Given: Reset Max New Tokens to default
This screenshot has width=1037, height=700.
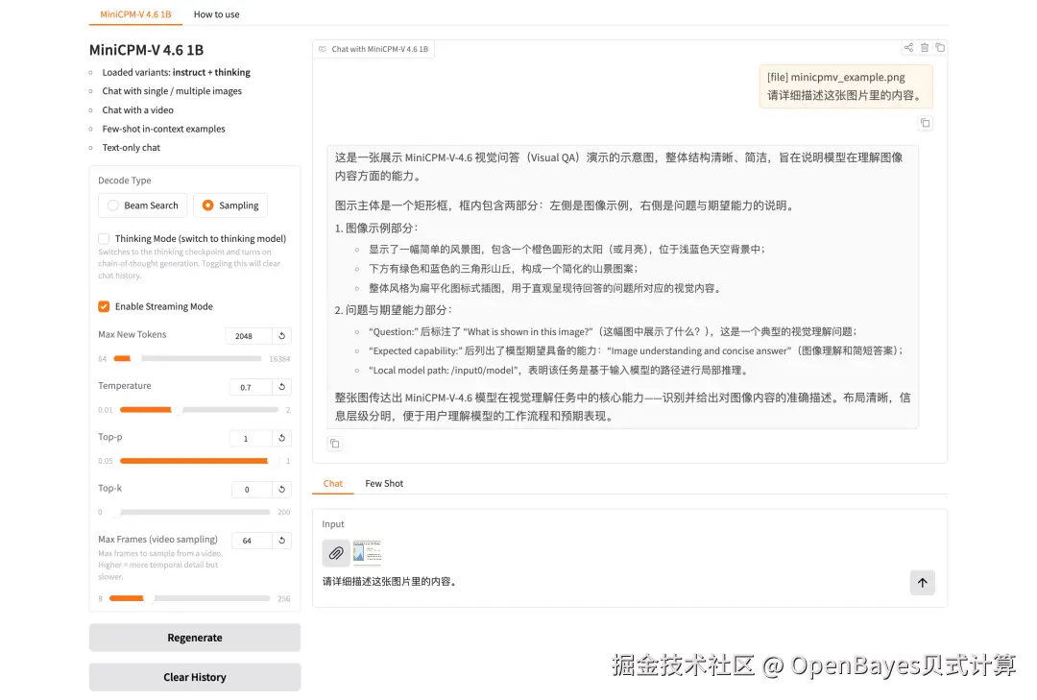Looking at the screenshot, I should [281, 335].
